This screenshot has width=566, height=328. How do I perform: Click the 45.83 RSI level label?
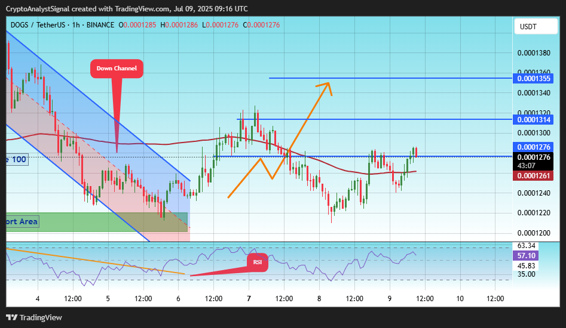(527, 266)
